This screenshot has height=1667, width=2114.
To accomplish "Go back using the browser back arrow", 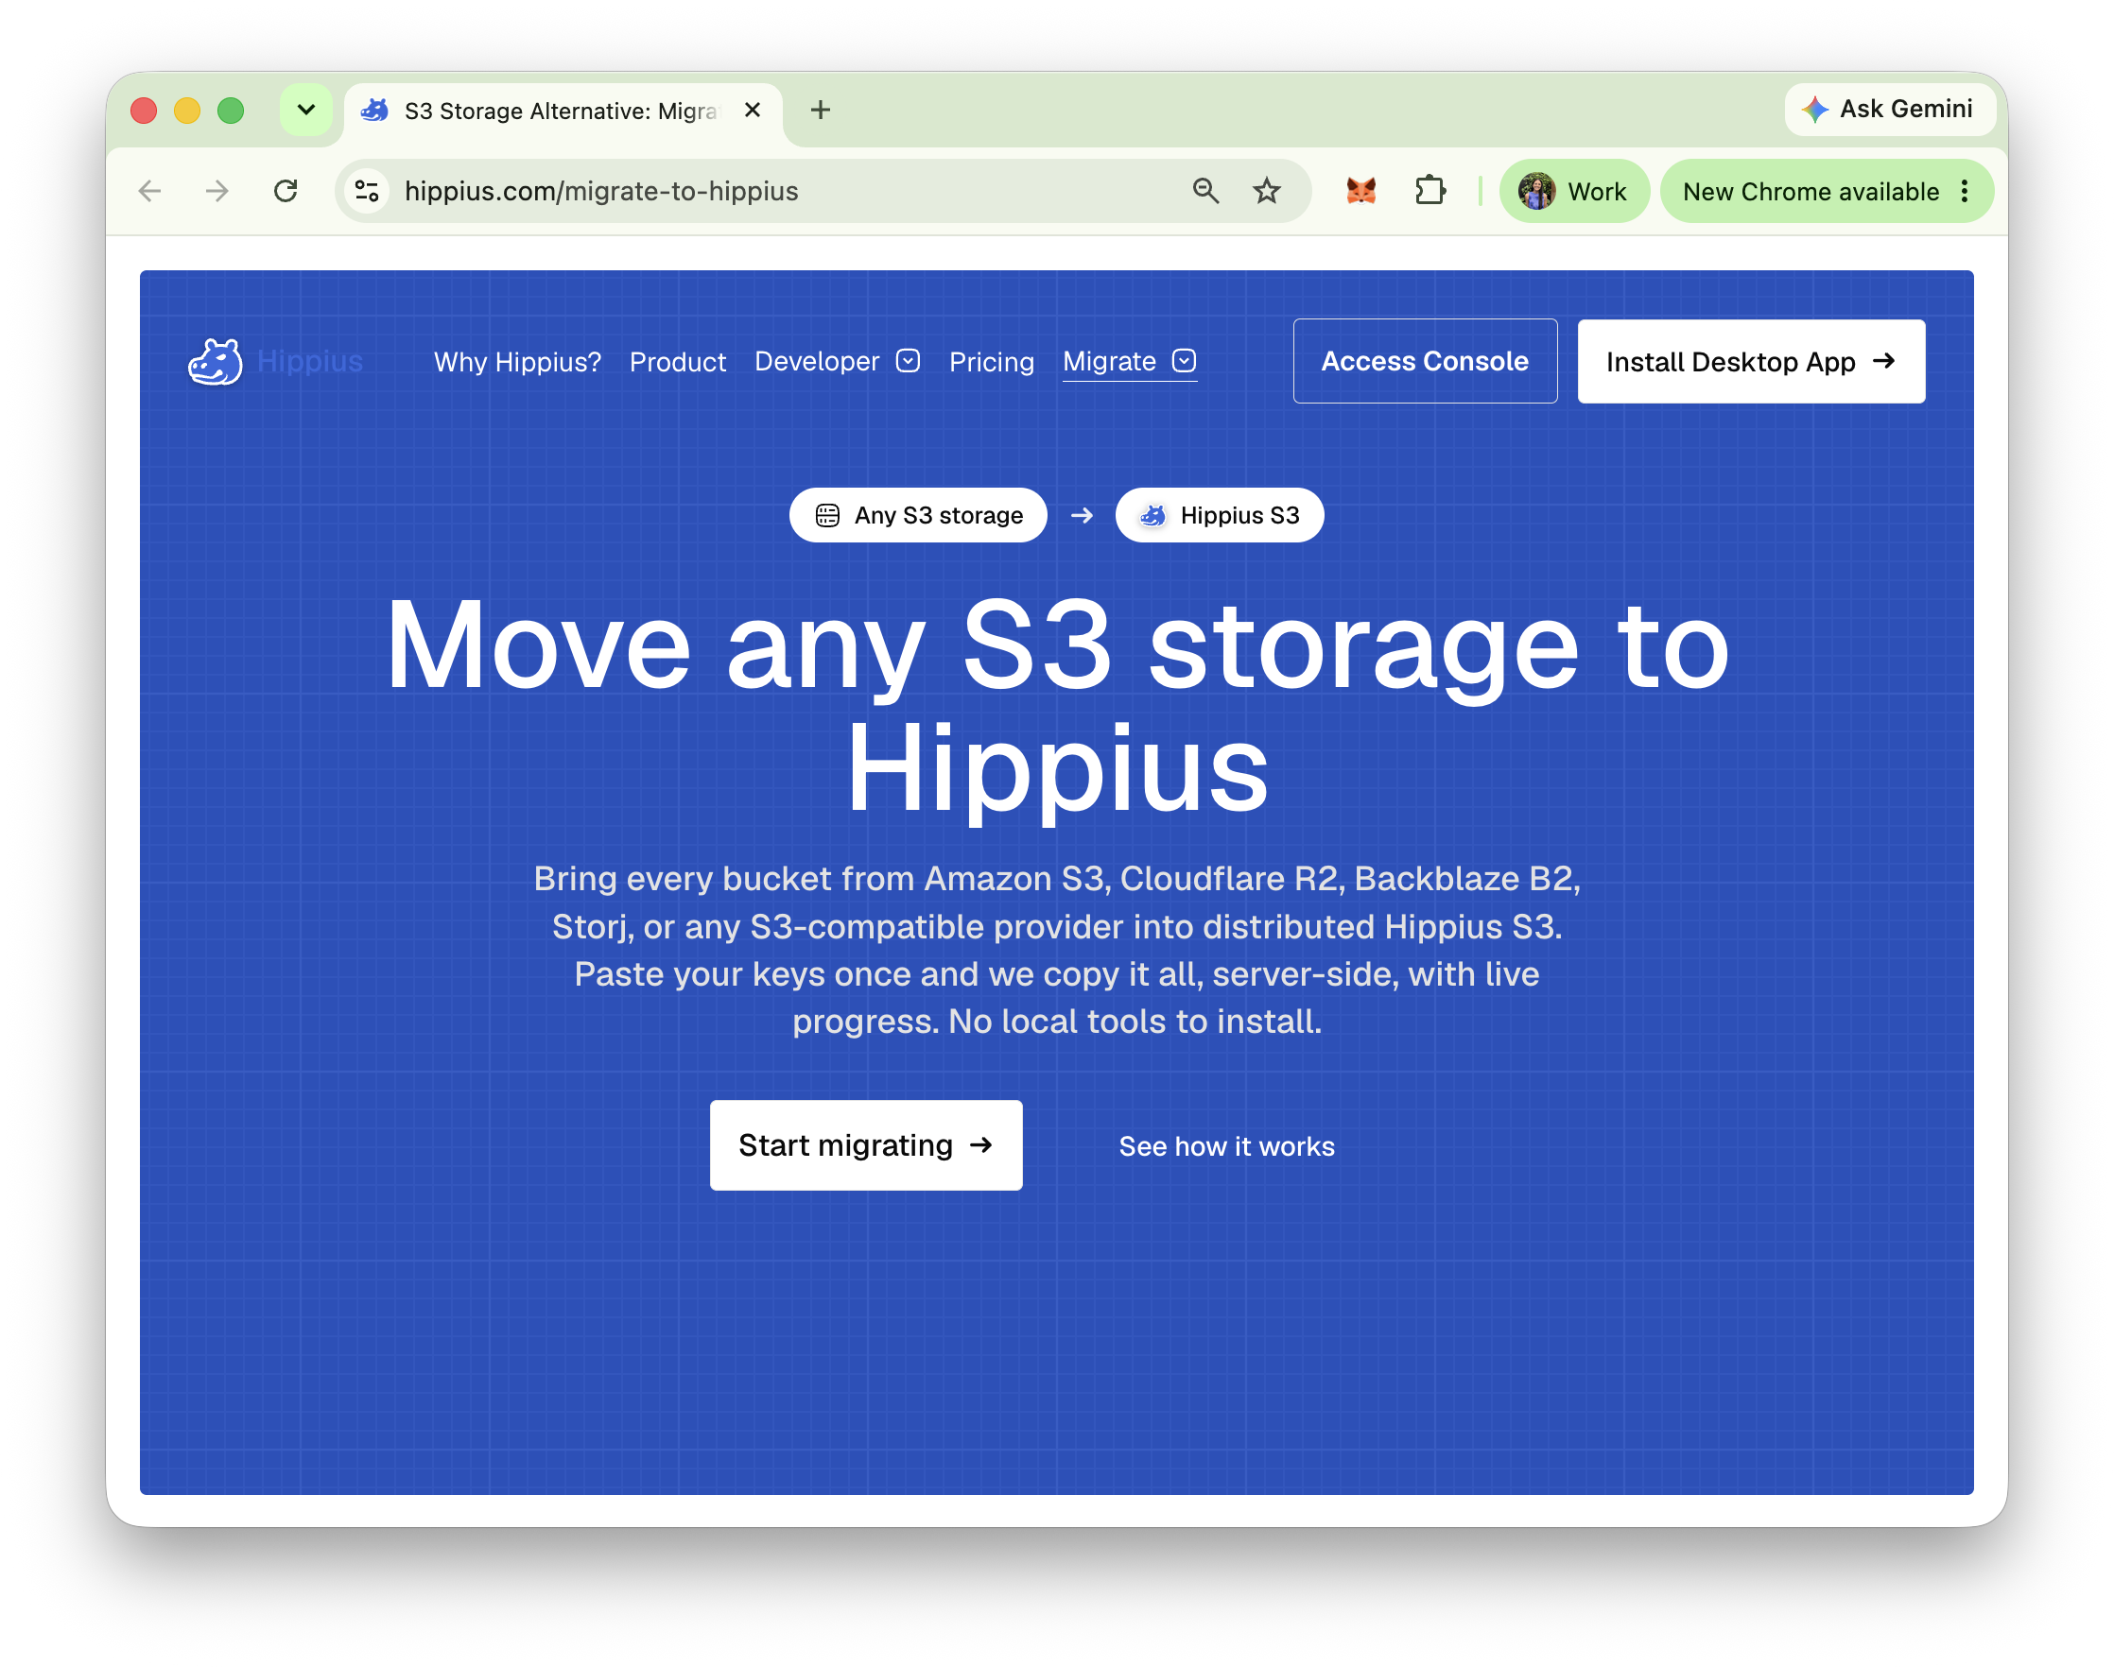I will (x=150, y=191).
